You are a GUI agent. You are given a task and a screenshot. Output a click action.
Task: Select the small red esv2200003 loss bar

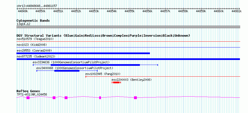pos(116,82)
